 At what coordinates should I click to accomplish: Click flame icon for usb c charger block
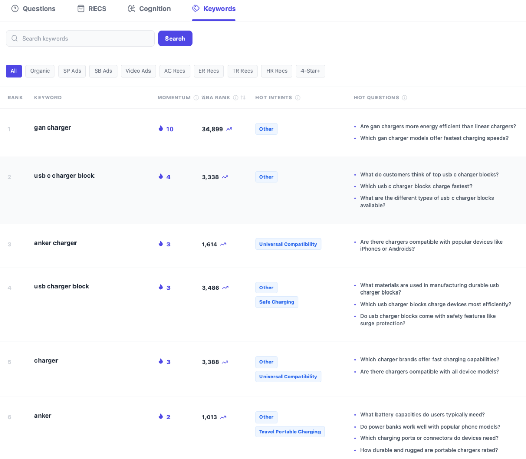161,177
